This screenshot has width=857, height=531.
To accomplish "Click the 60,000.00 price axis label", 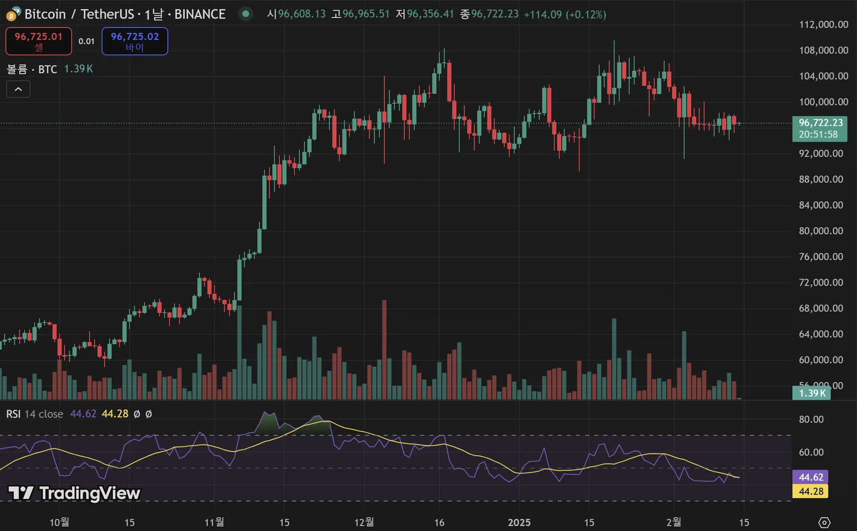I will pos(821,360).
